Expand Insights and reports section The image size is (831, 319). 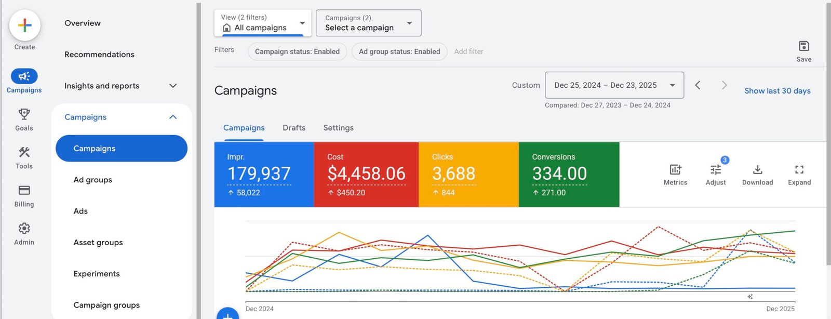click(x=120, y=86)
